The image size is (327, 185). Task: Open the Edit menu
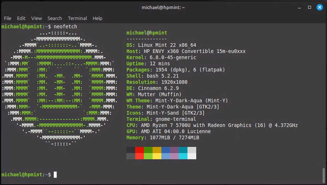click(21, 18)
